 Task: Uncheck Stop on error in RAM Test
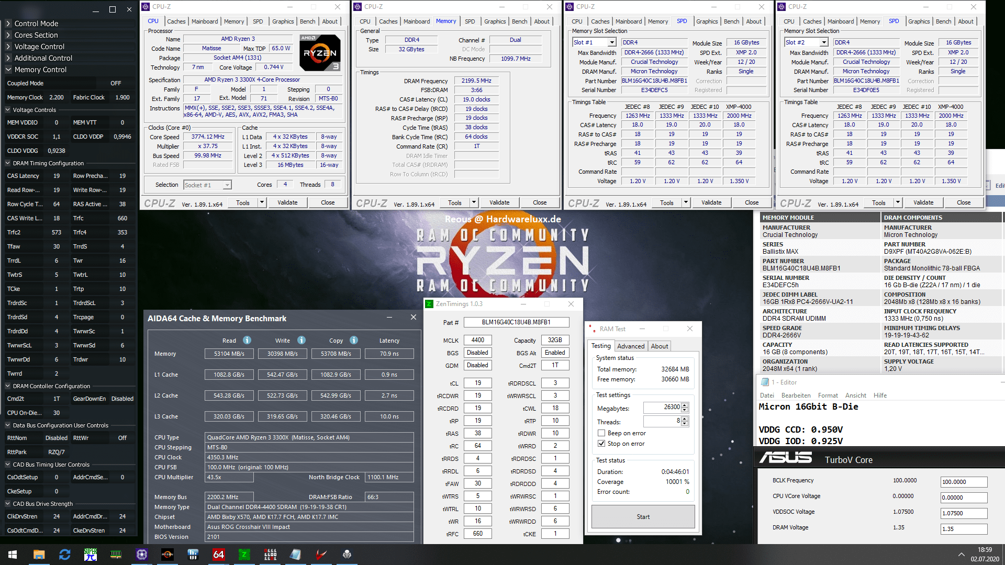tap(601, 444)
